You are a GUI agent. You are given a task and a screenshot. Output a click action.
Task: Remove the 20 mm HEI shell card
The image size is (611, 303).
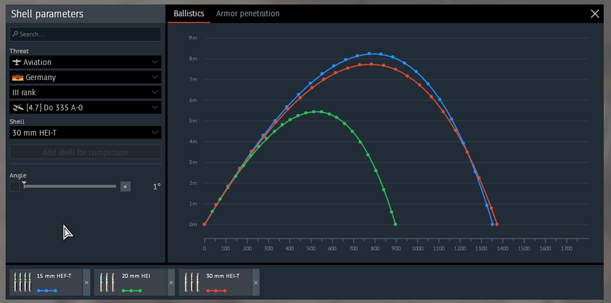pos(171,282)
